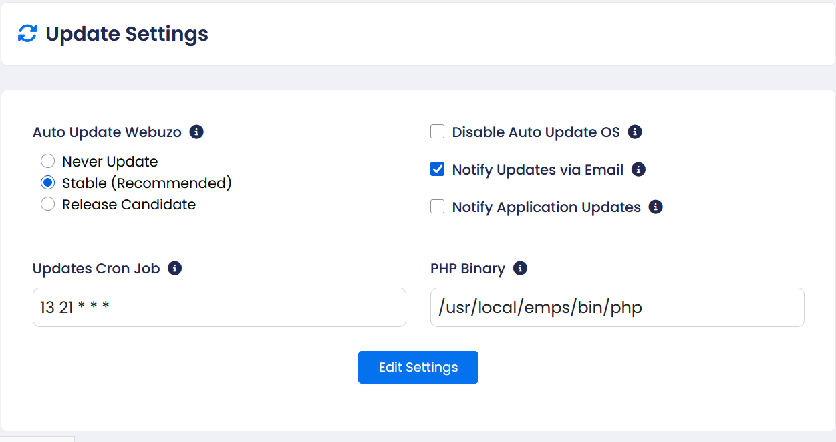
Task: Click the Updates Cron Job label text
Action: (x=96, y=269)
